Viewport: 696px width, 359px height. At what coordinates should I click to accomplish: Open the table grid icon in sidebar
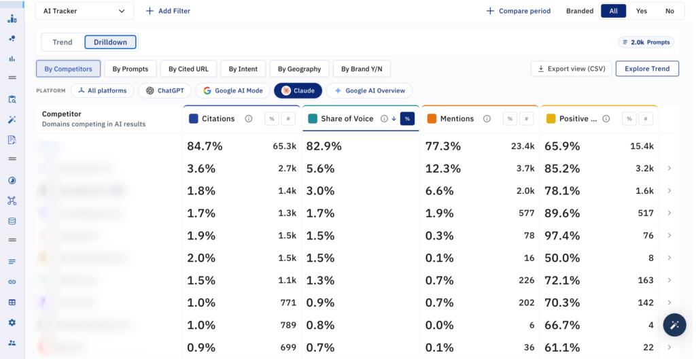pos(12,302)
